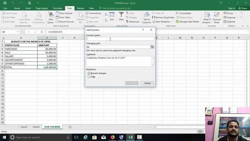Image resolution: width=250 pixels, height=141 pixels.
Task: Click Forecast Sheet icon
Action: pyautogui.click(x=216, y=18)
